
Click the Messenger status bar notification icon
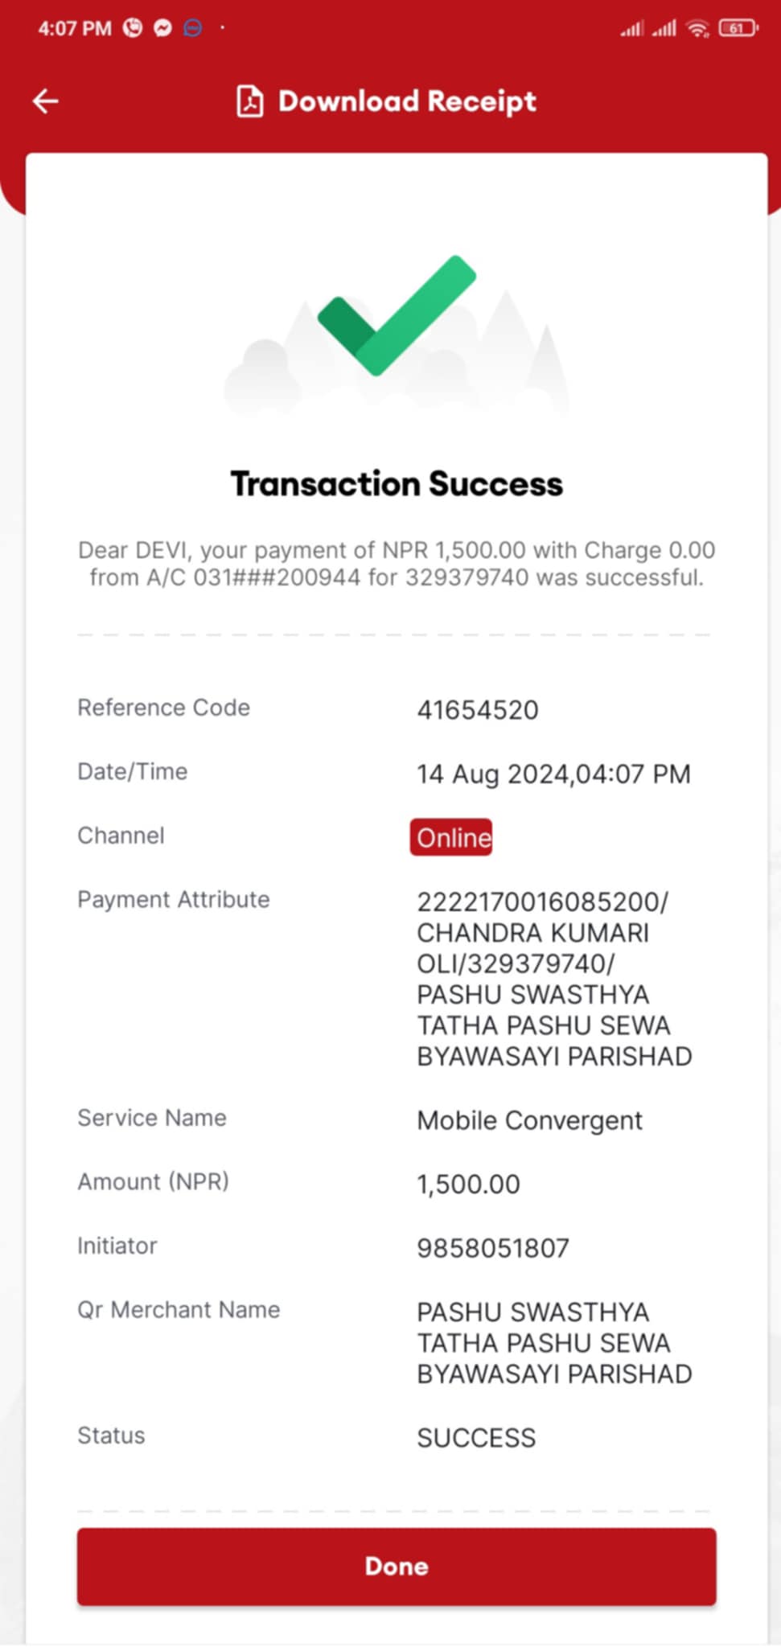tap(162, 28)
